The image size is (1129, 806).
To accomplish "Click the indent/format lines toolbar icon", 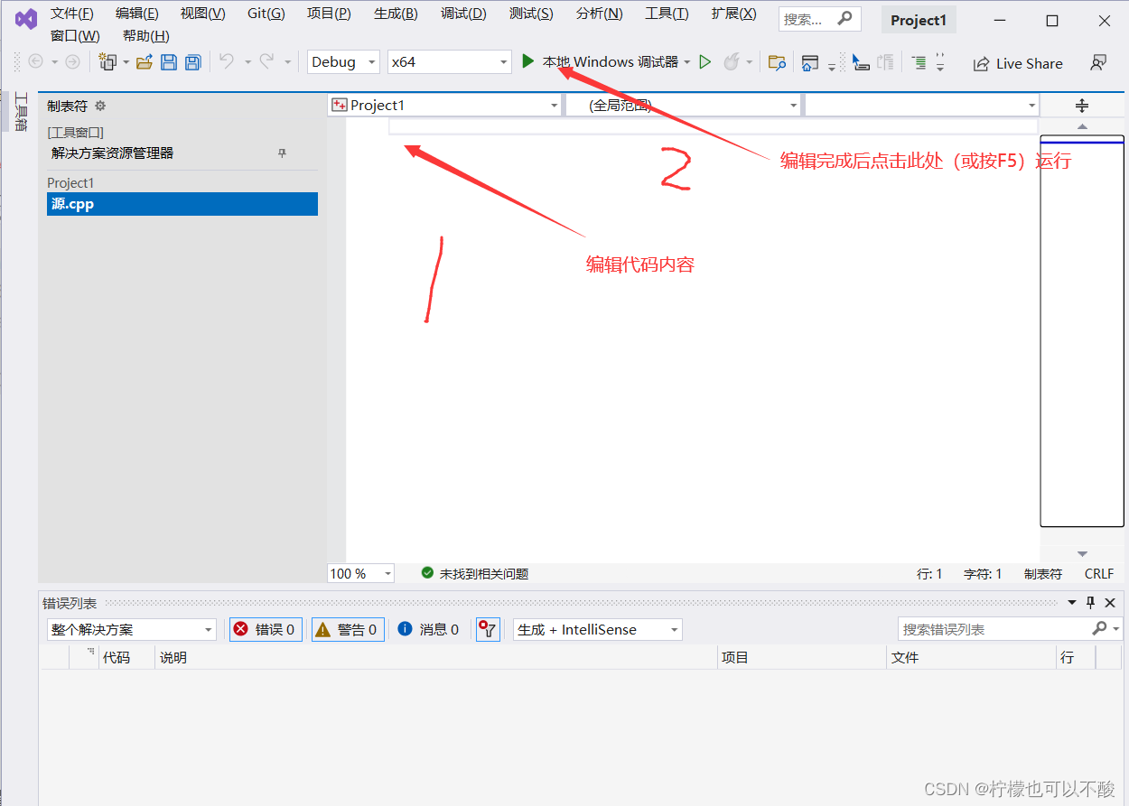I will click(x=919, y=62).
